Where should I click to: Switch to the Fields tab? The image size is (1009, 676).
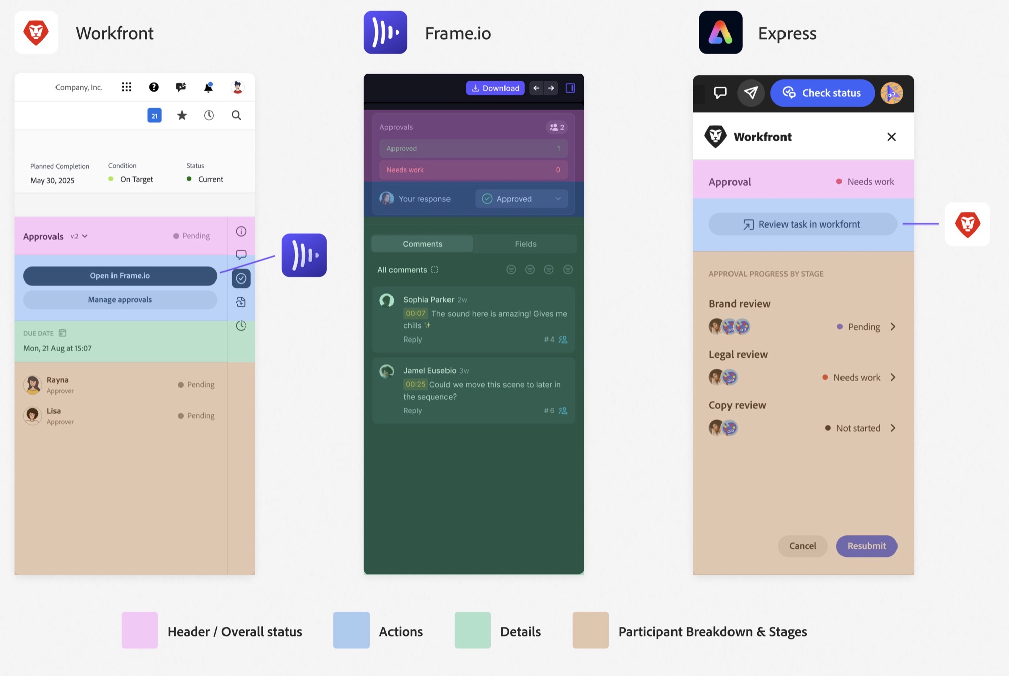[525, 244]
